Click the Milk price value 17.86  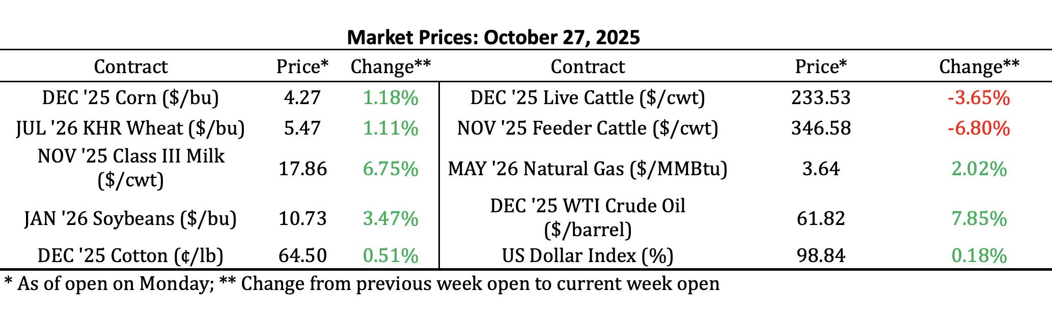point(302,169)
